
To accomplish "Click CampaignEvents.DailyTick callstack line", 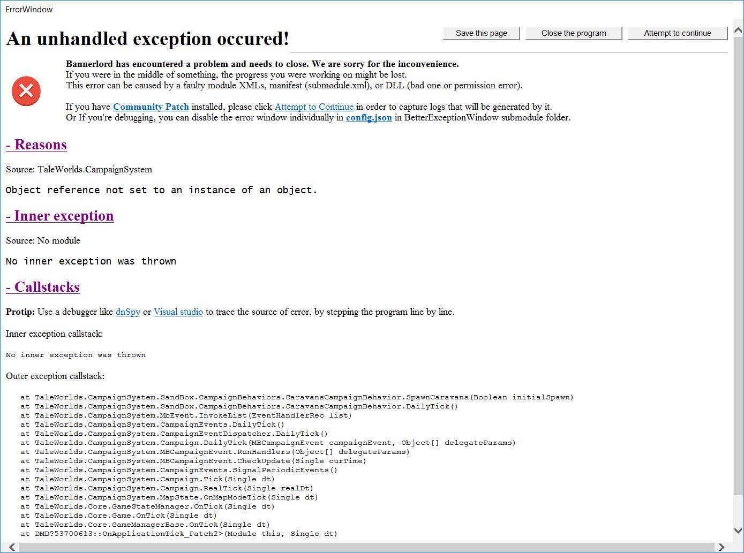I will pyautogui.click(x=153, y=425).
